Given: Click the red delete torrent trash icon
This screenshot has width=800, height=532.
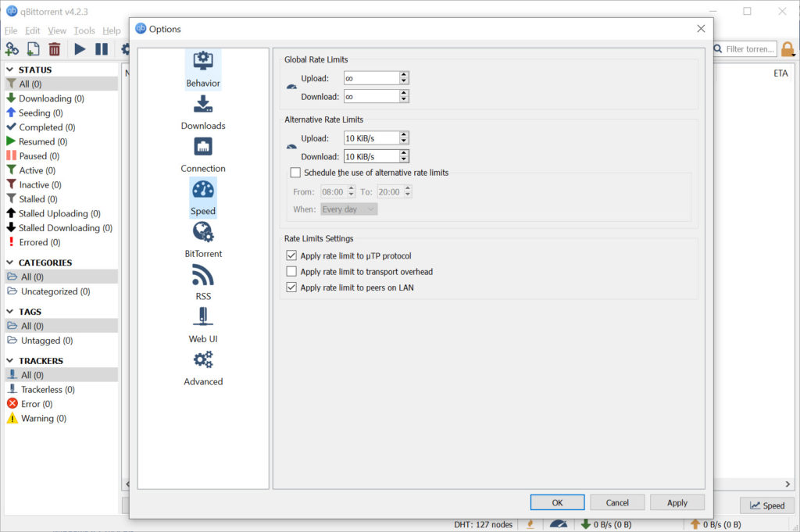Looking at the screenshot, I should 54,49.
